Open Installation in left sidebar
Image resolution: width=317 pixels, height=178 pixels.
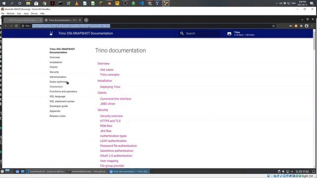click(56, 62)
